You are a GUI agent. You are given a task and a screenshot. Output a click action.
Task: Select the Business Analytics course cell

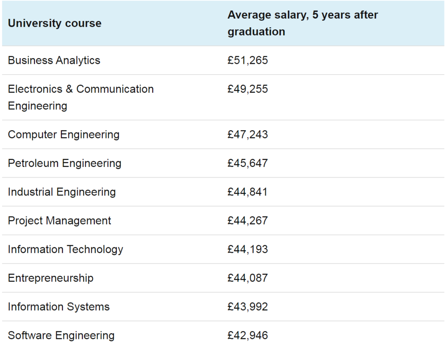54,61
